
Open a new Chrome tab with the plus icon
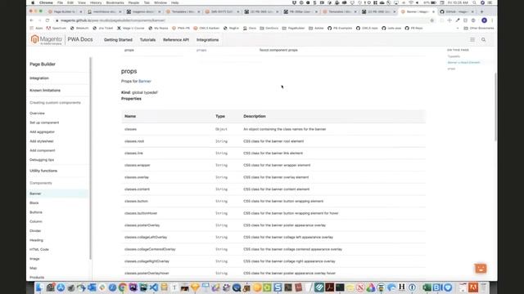(481, 11)
